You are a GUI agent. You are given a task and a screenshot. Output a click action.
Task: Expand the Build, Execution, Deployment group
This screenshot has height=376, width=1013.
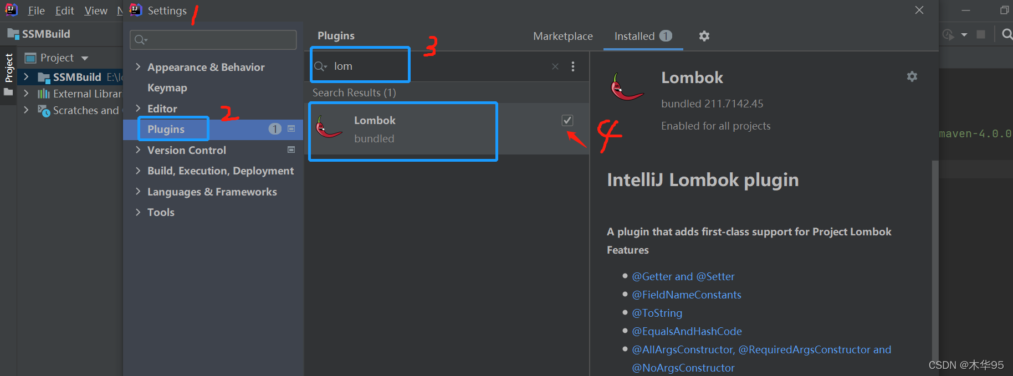point(138,171)
